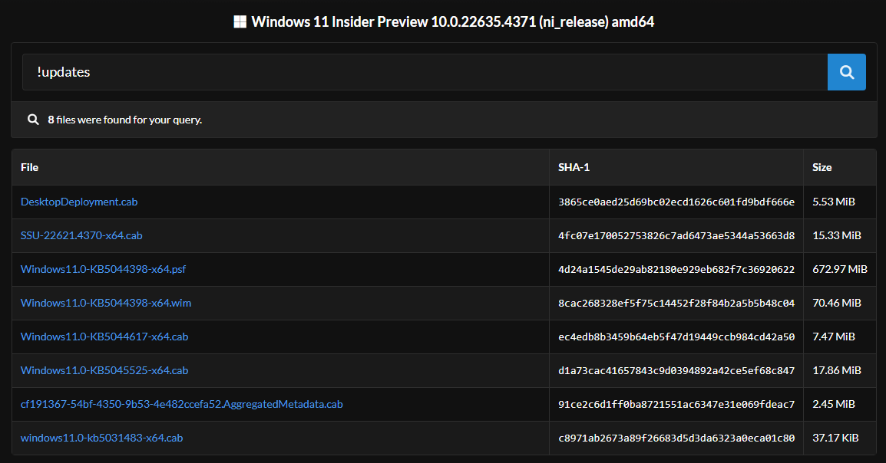The image size is (886, 463).
Task: Select the SHA-1 hash starting with 4fc07e1700
Action: tap(676, 236)
